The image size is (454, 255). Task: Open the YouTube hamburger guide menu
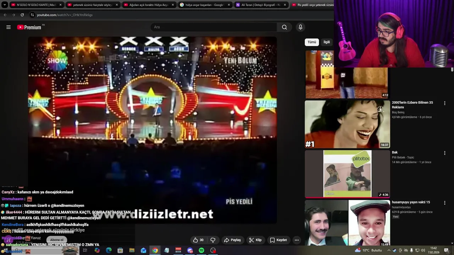(9, 27)
